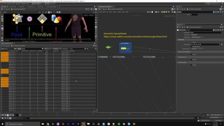Click the parameter pane search magnifier icon

(218, 30)
